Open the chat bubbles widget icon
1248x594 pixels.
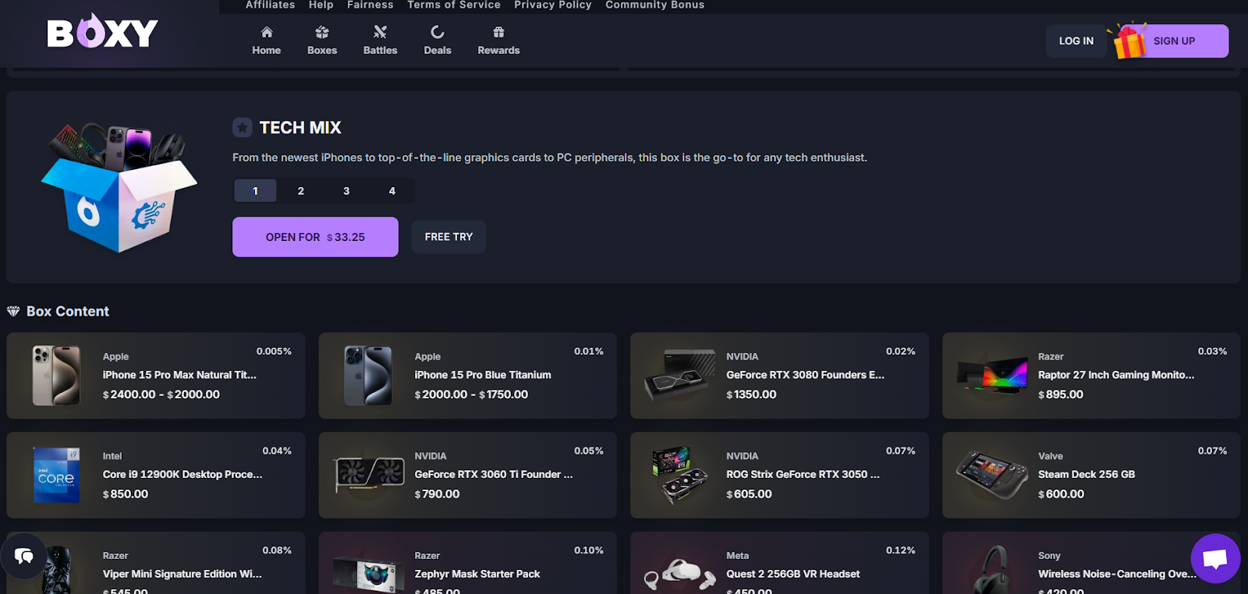coord(23,556)
